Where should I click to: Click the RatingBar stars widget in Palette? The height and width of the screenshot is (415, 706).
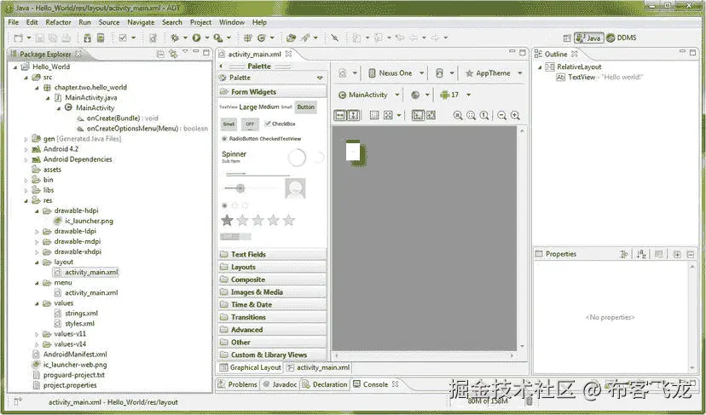[x=258, y=220]
